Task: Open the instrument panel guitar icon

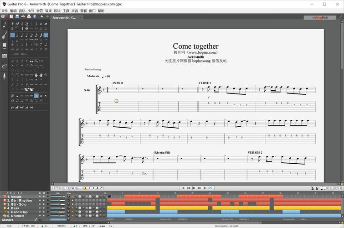Action: pyautogui.click(x=4, y=35)
